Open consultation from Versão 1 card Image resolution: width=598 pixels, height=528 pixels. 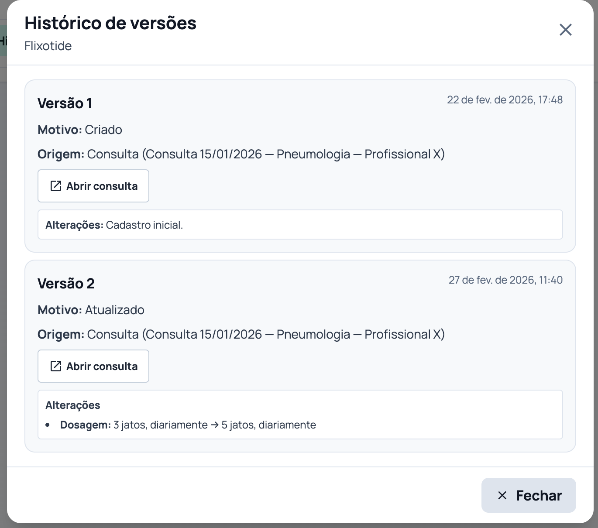[93, 186]
